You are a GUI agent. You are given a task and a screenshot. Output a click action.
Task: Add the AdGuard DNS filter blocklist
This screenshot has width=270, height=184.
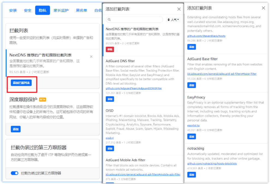110,99
